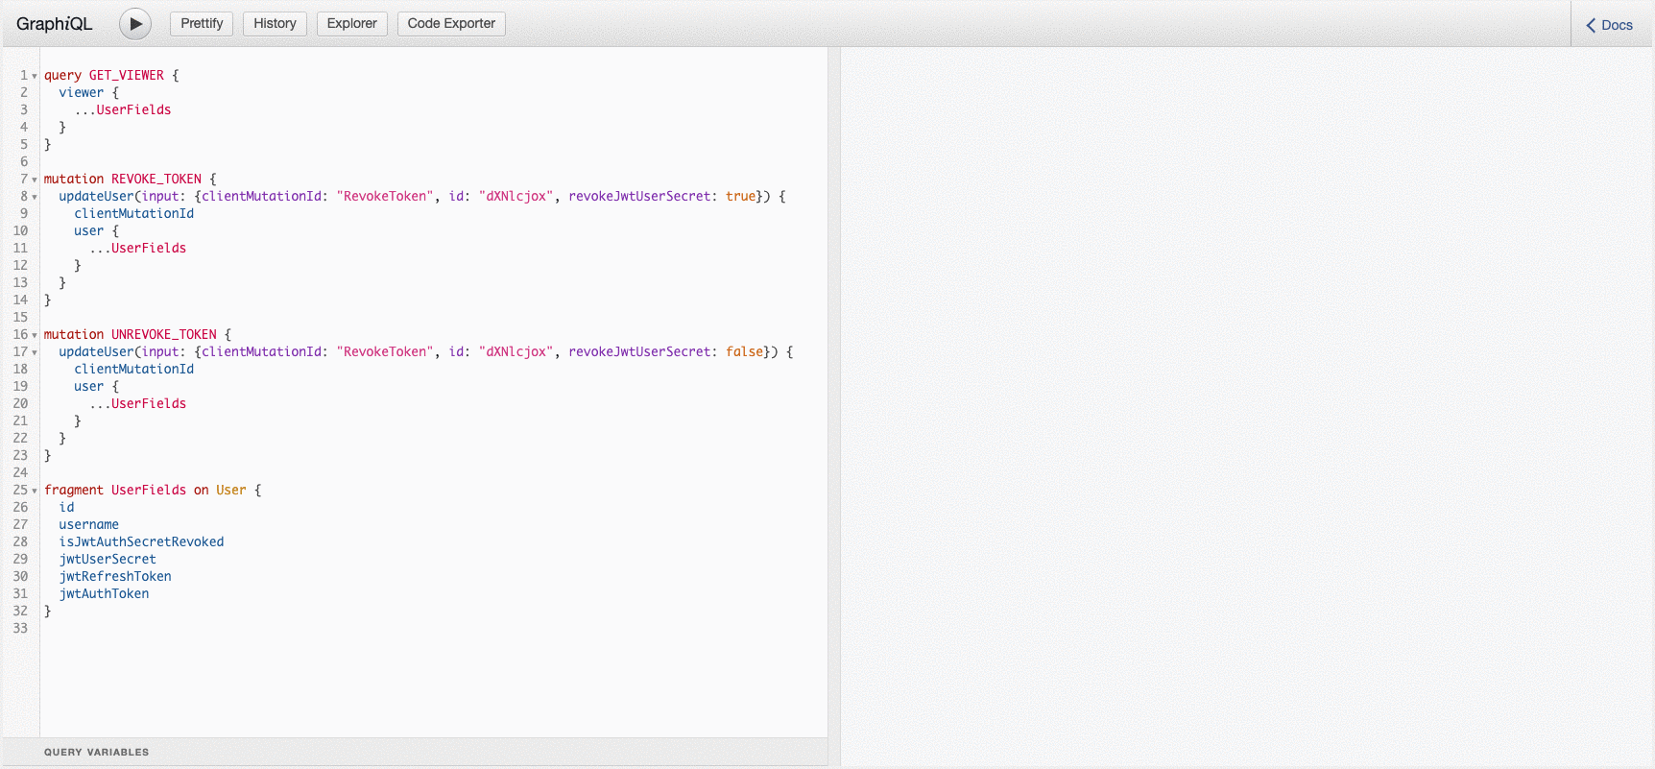Click line number 24 in the gutter
The image size is (1655, 769).
20,472
